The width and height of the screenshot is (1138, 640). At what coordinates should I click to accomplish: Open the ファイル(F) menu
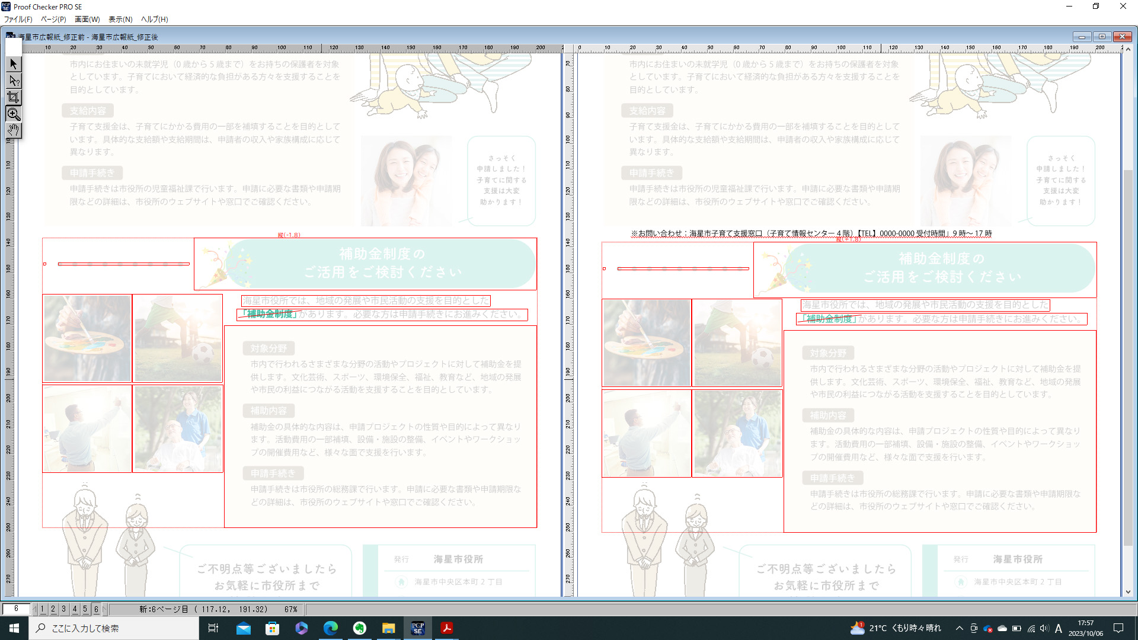point(18,19)
